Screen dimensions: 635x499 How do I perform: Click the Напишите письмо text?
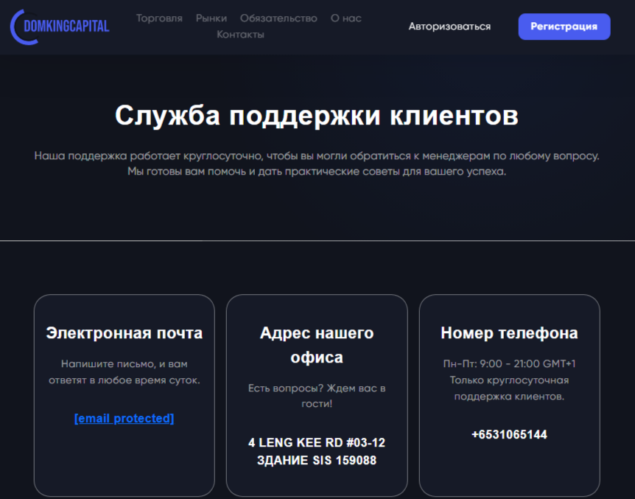(124, 369)
